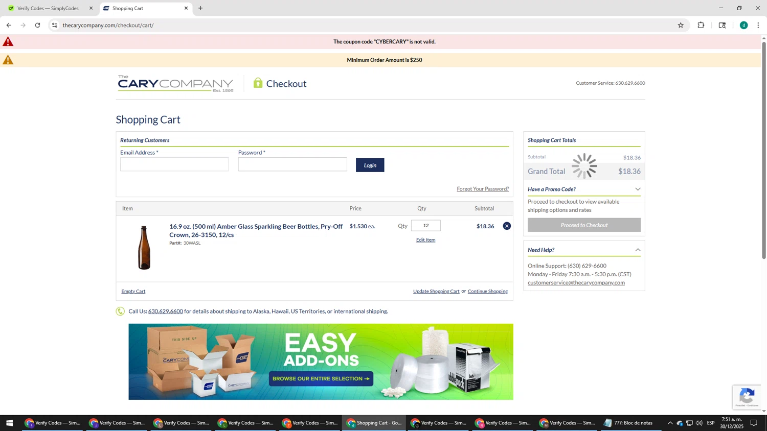This screenshot has height=431, width=767.
Task: Switch to the Verify Codes — SimplyCodes tab
Action: click(48, 8)
